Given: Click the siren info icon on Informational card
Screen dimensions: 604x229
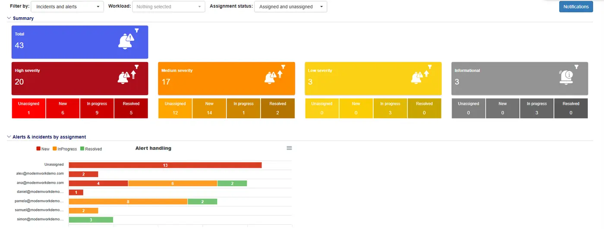Looking at the screenshot, I should point(566,77).
